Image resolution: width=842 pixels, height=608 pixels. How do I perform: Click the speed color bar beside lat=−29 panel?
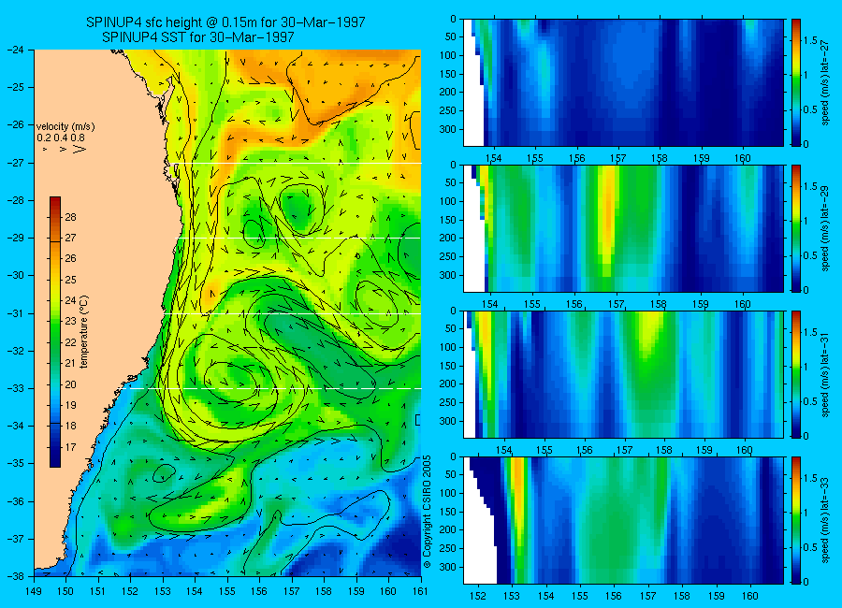click(796, 229)
